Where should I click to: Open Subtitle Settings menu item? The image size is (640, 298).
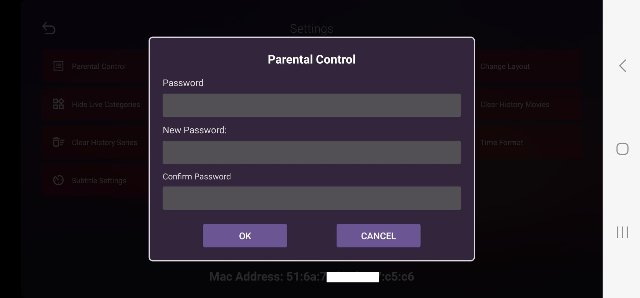coord(99,180)
